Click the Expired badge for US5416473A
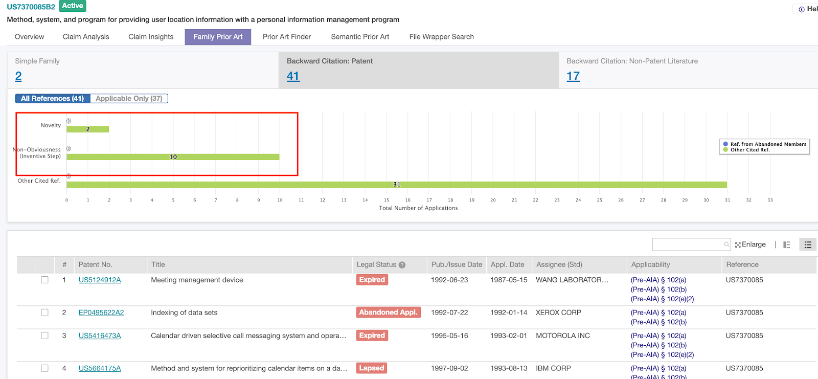The width and height of the screenshot is (818, 379). [x=372, y=336]
